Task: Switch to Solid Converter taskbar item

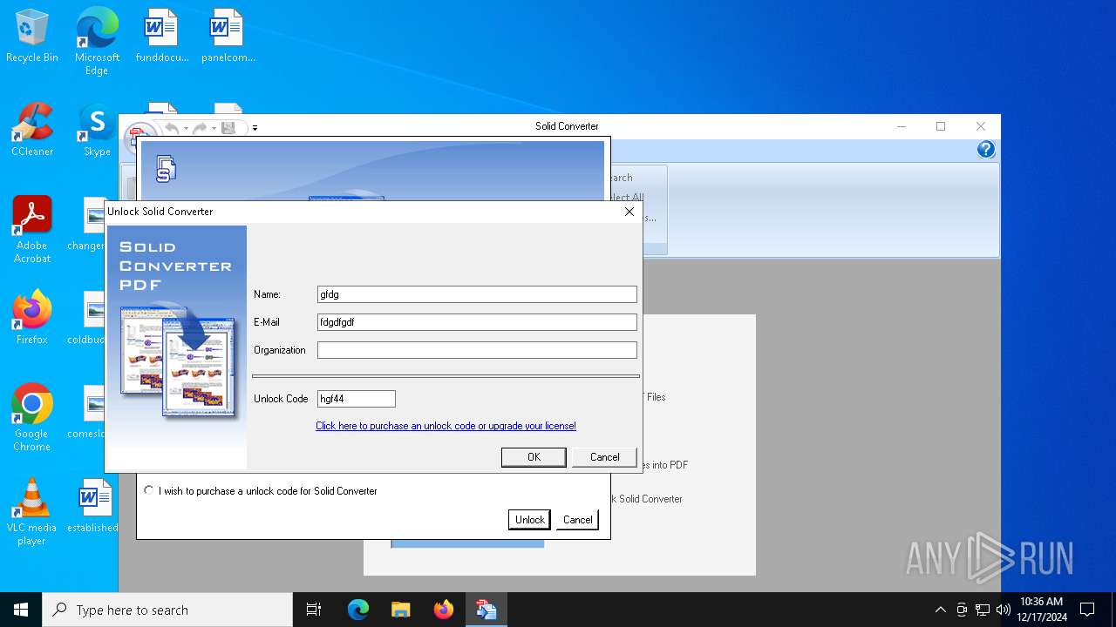Action: point(486,610)
